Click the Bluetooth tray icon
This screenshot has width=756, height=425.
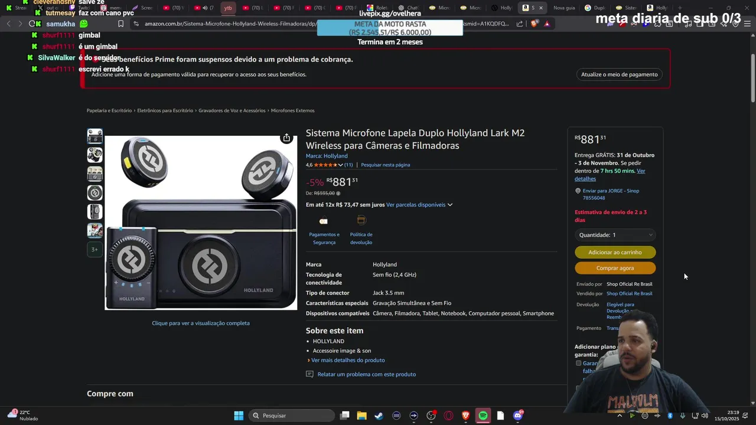pos(670,416)
